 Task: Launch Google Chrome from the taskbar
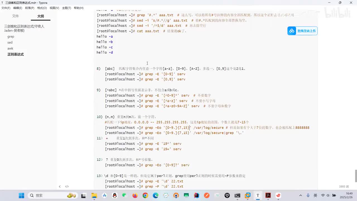point(145,195)
